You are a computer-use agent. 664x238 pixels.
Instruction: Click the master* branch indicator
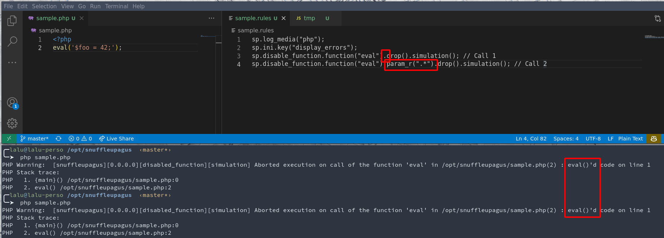tap(34, 139)
